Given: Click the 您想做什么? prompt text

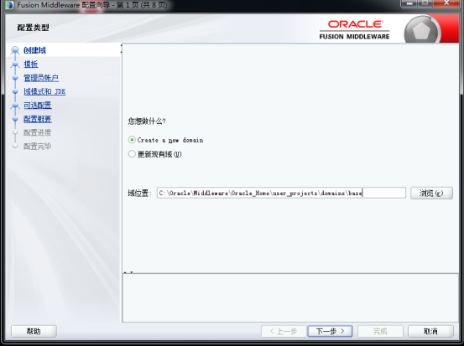Looking at the screenshot, I should click(147, 121).
